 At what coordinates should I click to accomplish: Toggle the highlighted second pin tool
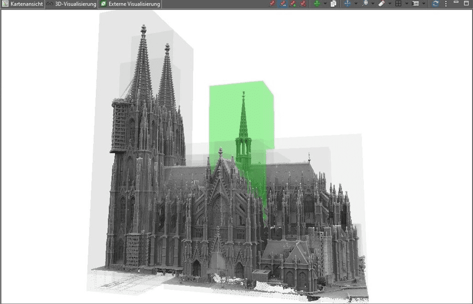point(283,4)
